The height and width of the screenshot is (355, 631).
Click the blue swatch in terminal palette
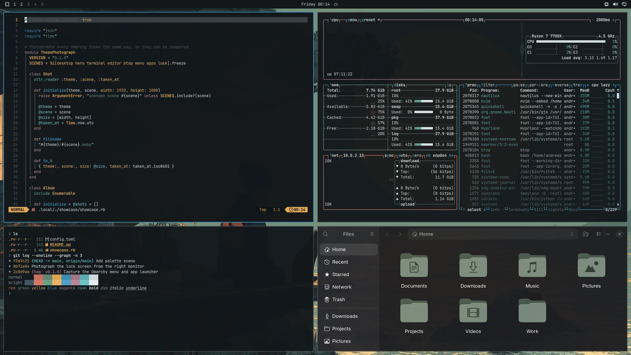[x=66, y=280]
